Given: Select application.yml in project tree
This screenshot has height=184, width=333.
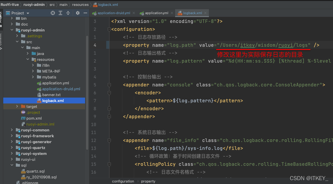Looking at the screenshot, I should coord(55,83).
